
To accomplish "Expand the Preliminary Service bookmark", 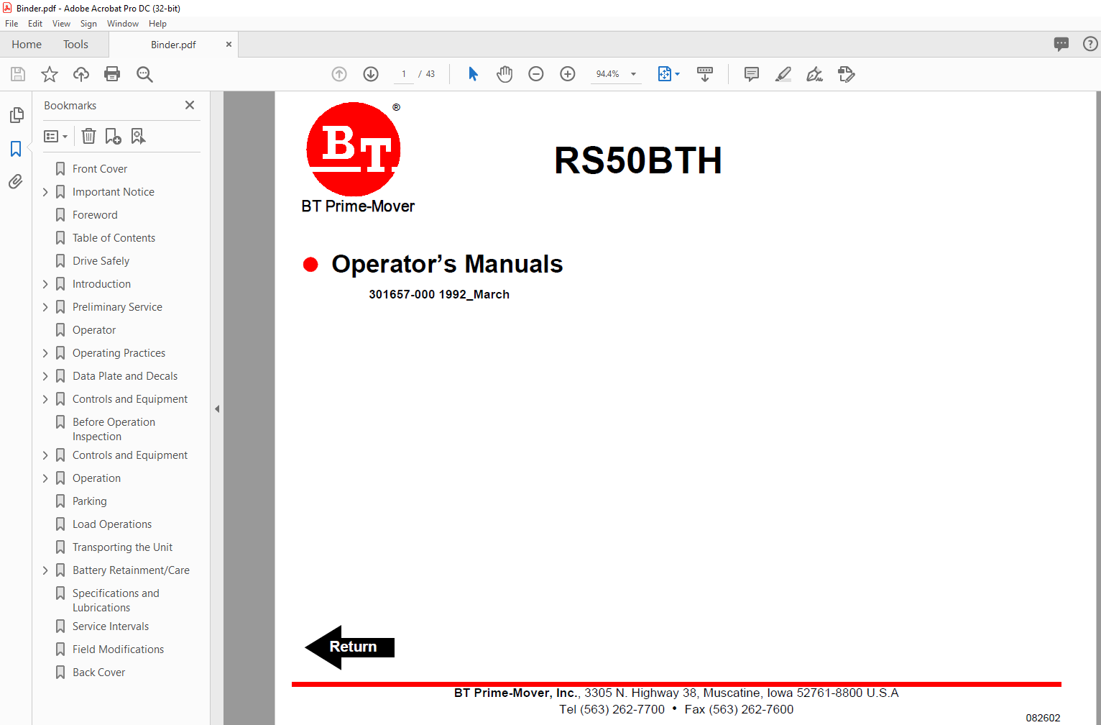I will pyautogui.click(x=45, y=307).
